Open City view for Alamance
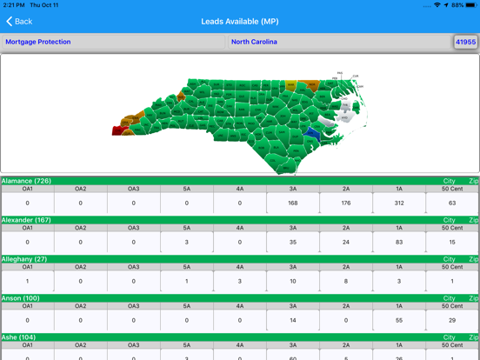The height and width of the screenshot is (360, 480). [x=449, y=181]
